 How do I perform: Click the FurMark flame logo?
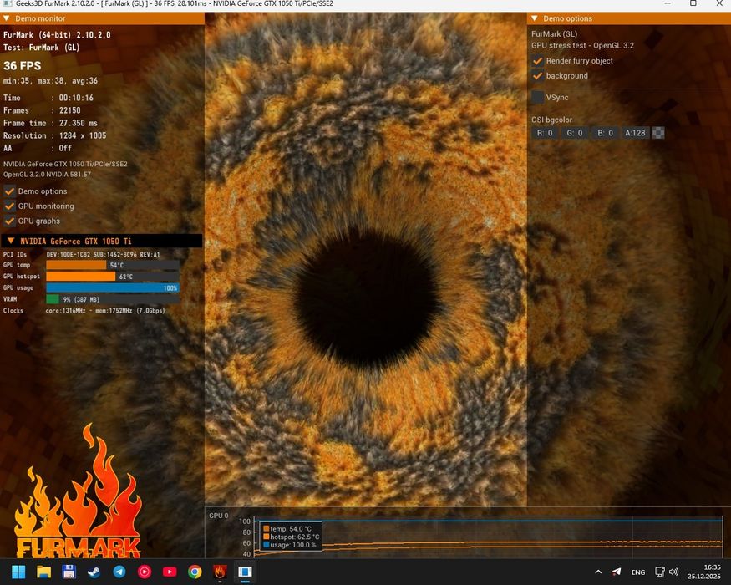point(78,491)
